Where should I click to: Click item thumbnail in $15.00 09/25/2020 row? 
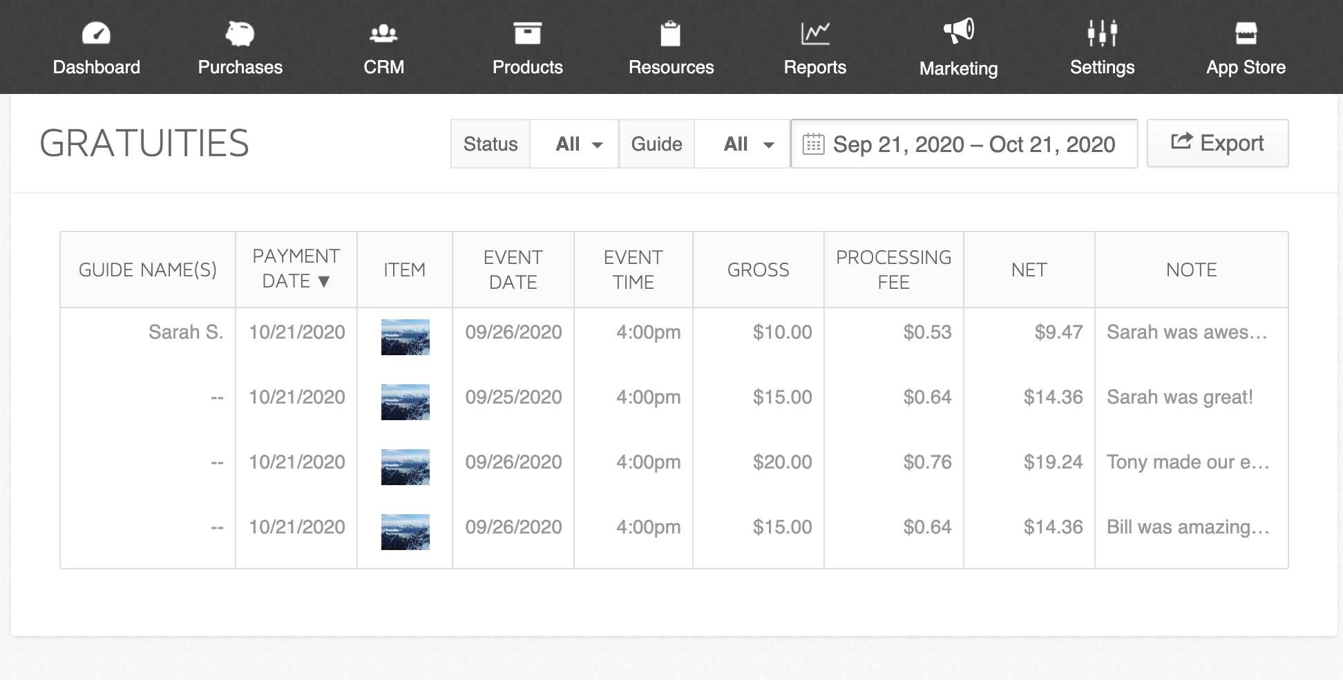pyautogui.click(x=406, y=402)
